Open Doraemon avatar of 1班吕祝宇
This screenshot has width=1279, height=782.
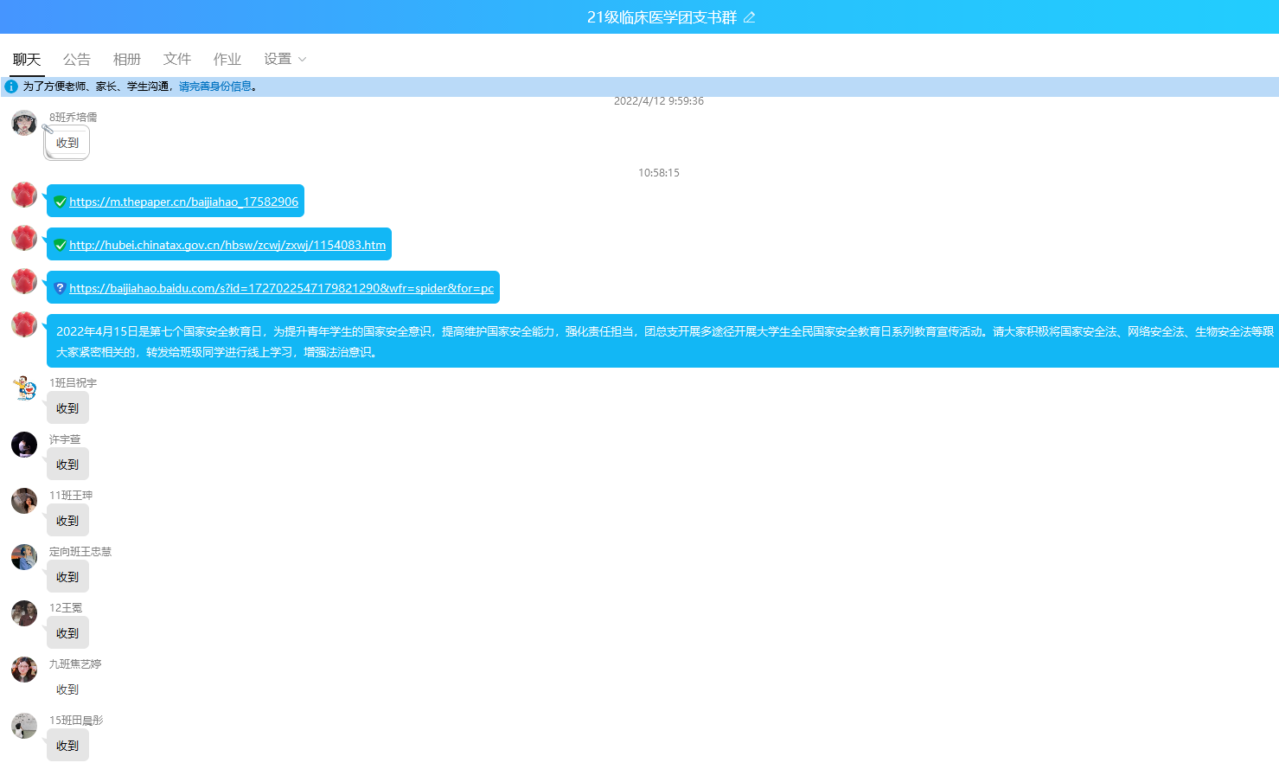pos(24,388)
